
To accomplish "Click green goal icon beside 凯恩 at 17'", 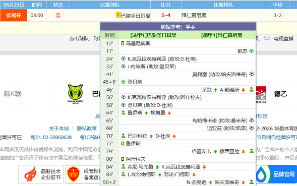I will click(x=252, y=51).
